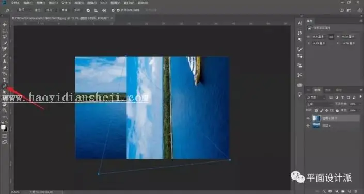Toggle lock all padlock icon
The height and width of the screenshot is (194, 364).
click(x=337, y=111)
